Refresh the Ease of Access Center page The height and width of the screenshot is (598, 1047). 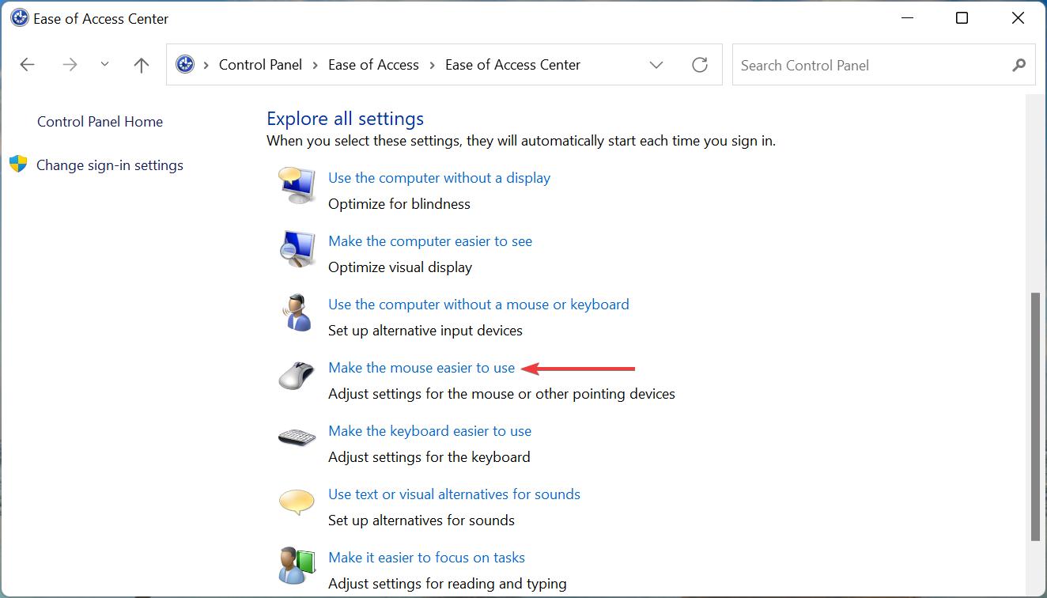pyautogui.click(x=700, y=64)
